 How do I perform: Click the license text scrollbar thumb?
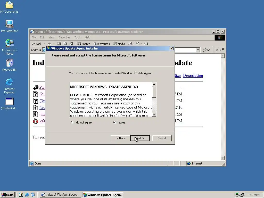(x=154, y=92)
